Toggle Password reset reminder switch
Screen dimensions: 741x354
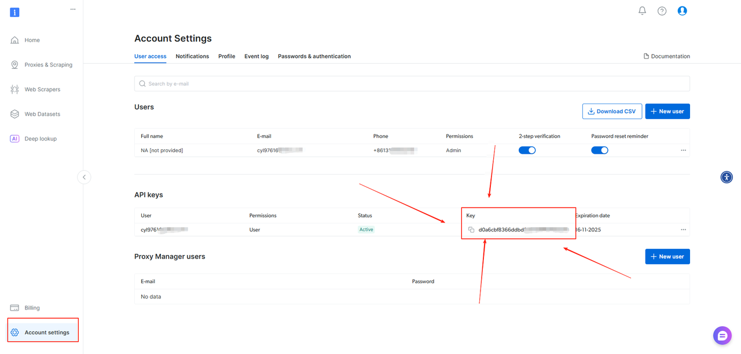(x=600, y=150)
